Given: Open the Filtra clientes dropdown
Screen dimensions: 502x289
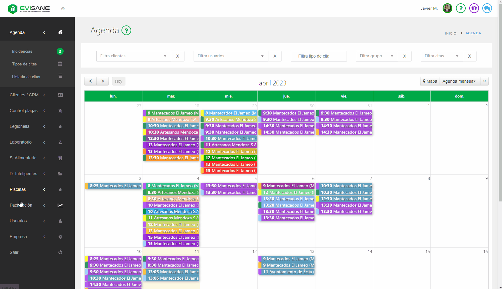Looking at the screenshot, I should (134, 56).
